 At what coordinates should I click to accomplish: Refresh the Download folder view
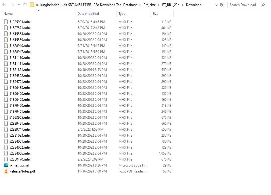[221, 5]
